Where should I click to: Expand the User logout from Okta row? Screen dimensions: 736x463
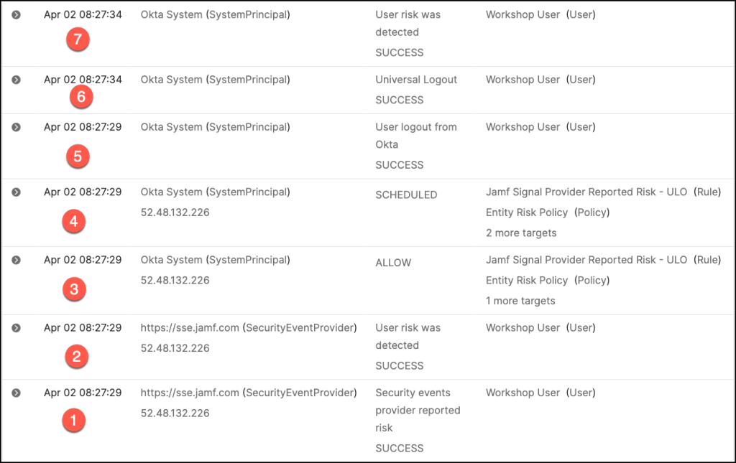[x=16, y=127]
